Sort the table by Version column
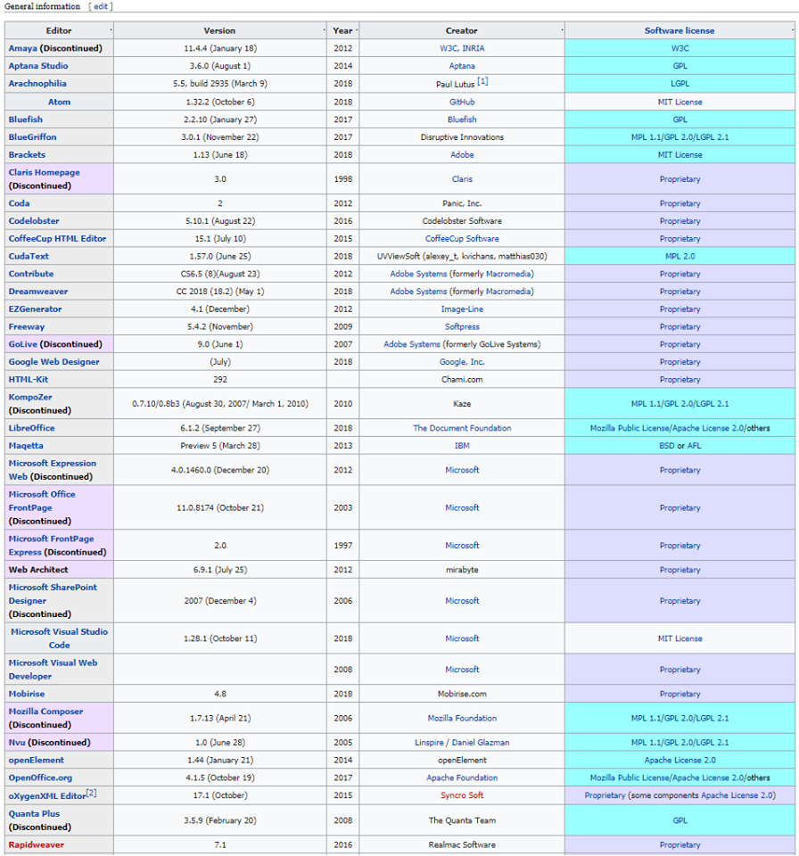This screenshot has height=856, width=799. (x=219, y=30)
